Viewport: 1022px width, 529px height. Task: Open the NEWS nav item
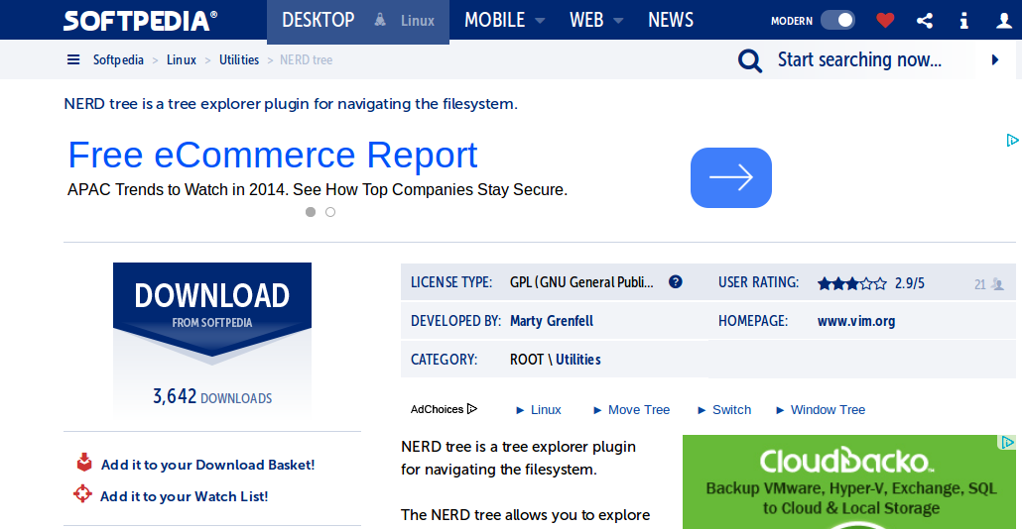pyautogui.click(x=671, y=20)
